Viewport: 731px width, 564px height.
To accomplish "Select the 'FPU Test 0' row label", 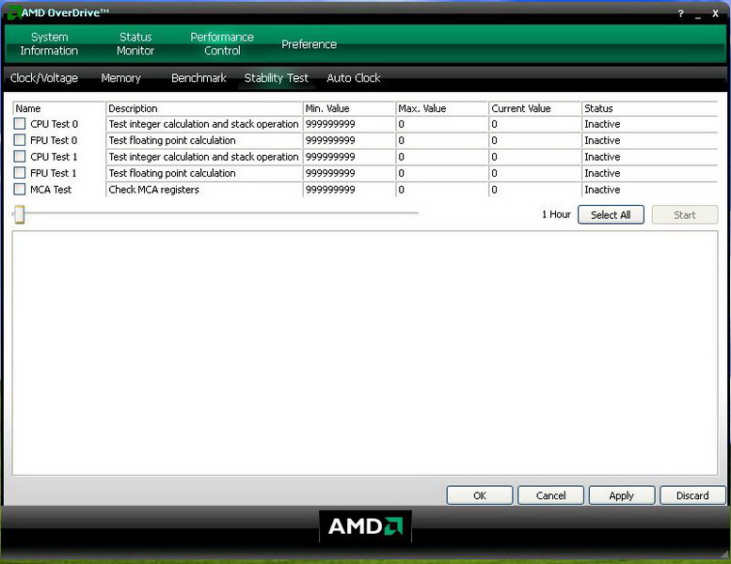I will click(x=54, y=140).
